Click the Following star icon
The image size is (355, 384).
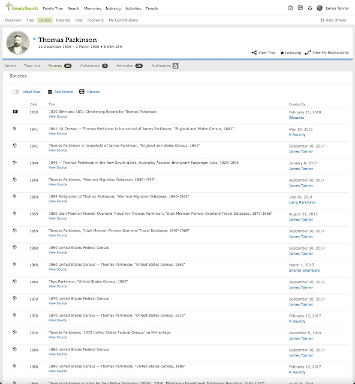pos(282,53)
